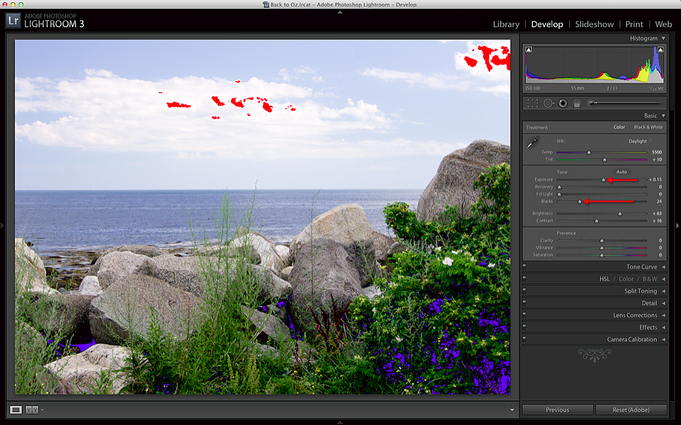Switch to the Library module
Screen dimensions: 681x425
[x=506, y=24]
